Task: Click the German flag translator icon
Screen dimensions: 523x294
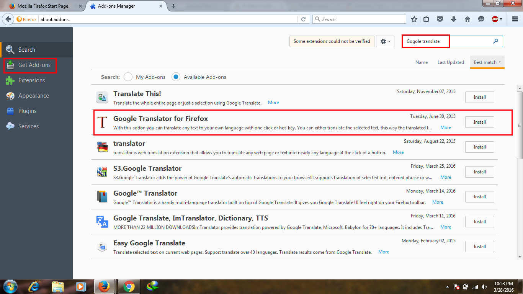Action: [102, 147]
